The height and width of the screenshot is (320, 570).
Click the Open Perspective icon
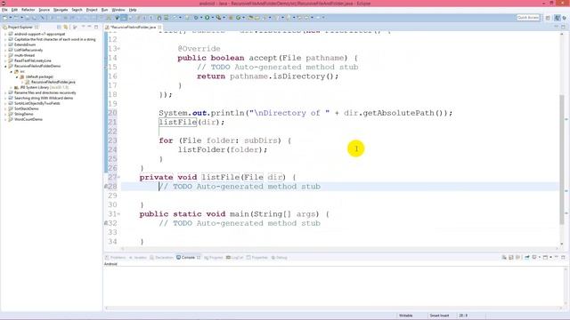[548, 18]
